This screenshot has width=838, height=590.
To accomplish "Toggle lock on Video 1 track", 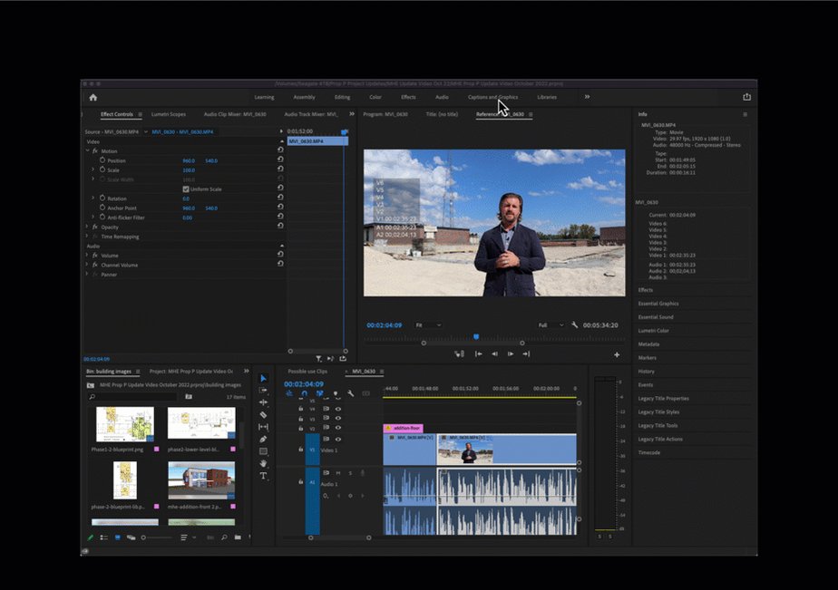I will pos(300,450).
